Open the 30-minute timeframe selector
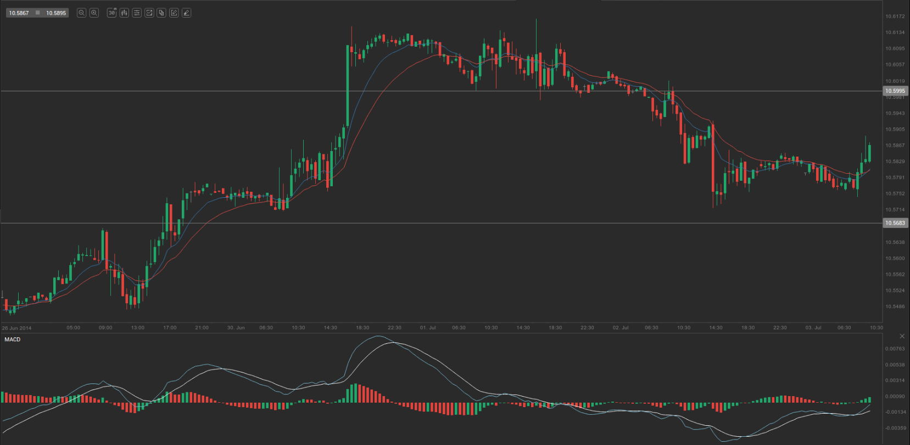 point(111,13)
